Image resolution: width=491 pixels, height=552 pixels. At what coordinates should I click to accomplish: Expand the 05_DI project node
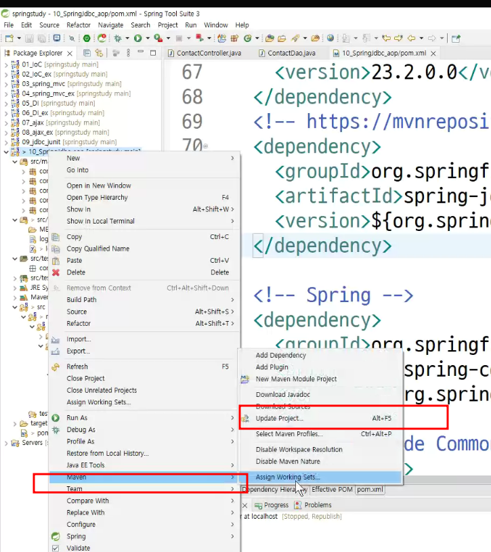(x=6, y=104)
